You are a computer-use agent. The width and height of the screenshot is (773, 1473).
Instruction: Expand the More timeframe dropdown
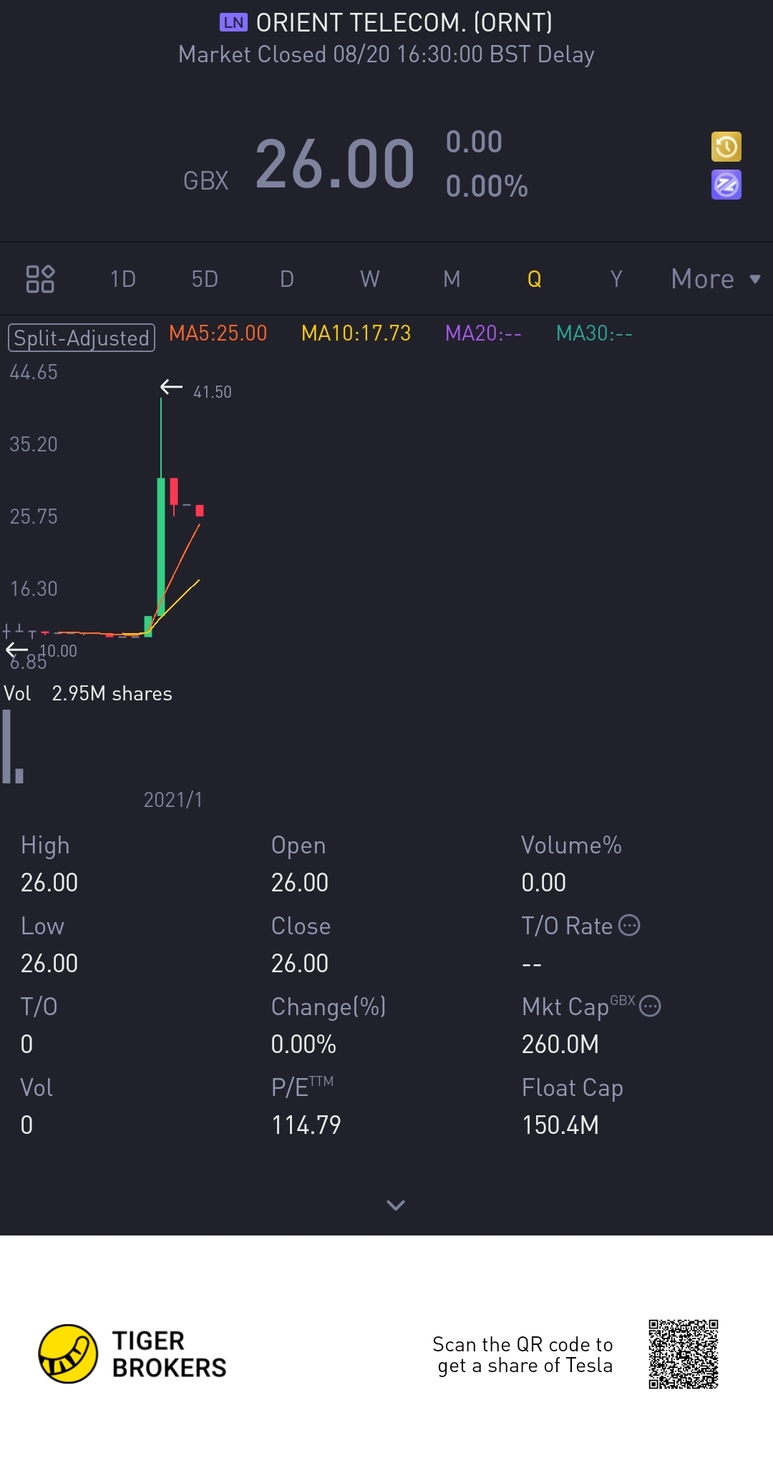pyautogui.click(x=715, y=279)
